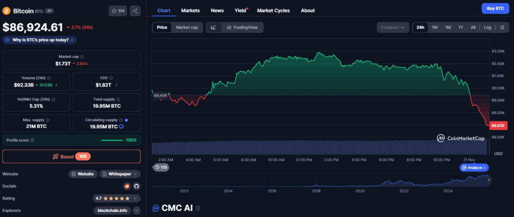
Task: Switch to the Markets tab
Action: pos(190,10)
